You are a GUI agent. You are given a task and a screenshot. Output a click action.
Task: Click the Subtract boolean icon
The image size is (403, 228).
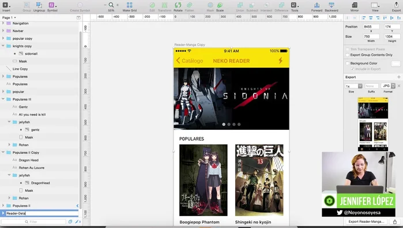click(x=252, y=5)
